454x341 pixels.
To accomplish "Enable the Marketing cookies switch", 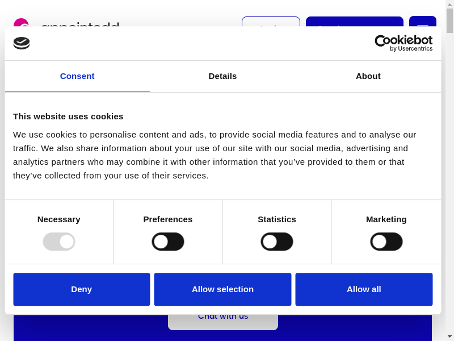I will coord(386,242).
